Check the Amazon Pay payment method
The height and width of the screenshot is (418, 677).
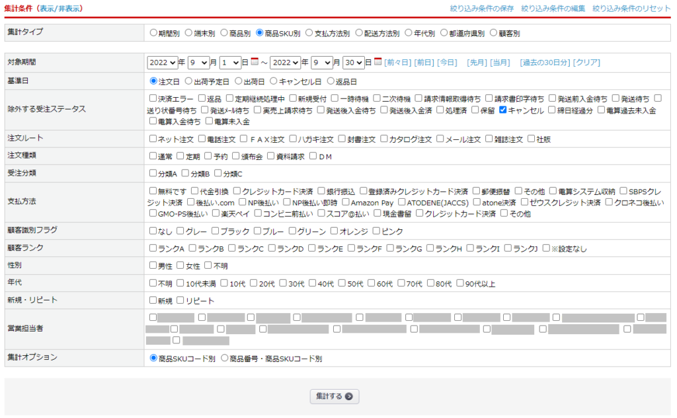346,202
